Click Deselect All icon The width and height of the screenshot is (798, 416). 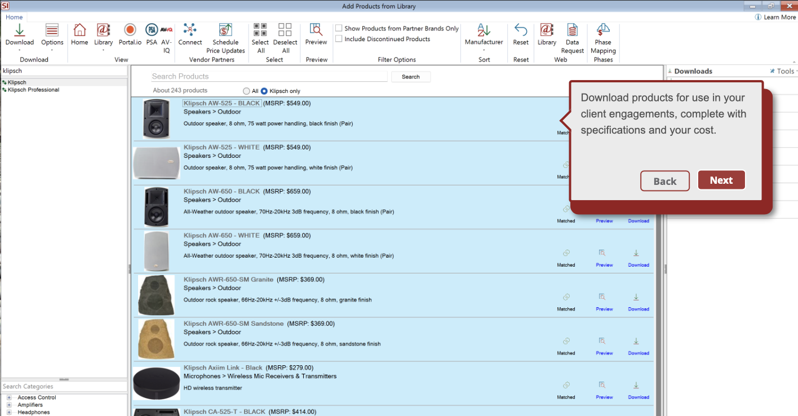285,30
